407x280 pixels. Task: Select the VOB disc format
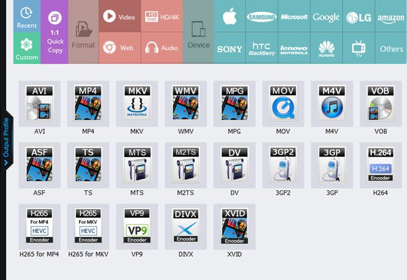pyautogui.click(x=381, y=104)
